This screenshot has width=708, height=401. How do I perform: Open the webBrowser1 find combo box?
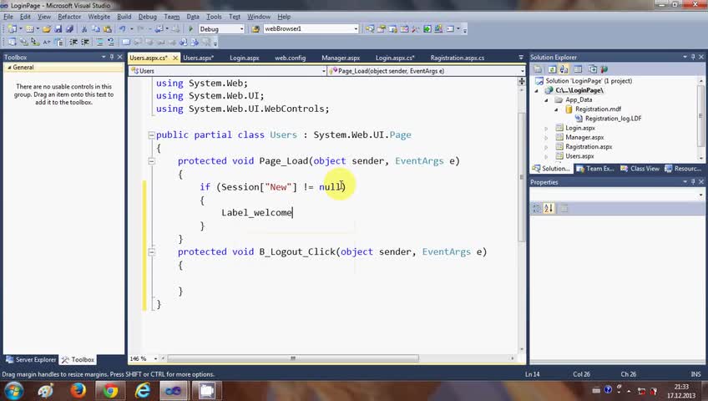pos(356,29)
